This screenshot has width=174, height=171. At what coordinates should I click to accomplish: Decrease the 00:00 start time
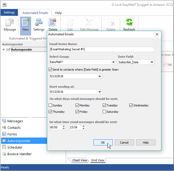[64, 129]
